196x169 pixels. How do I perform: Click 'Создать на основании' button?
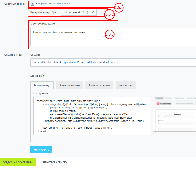point(18,162)
